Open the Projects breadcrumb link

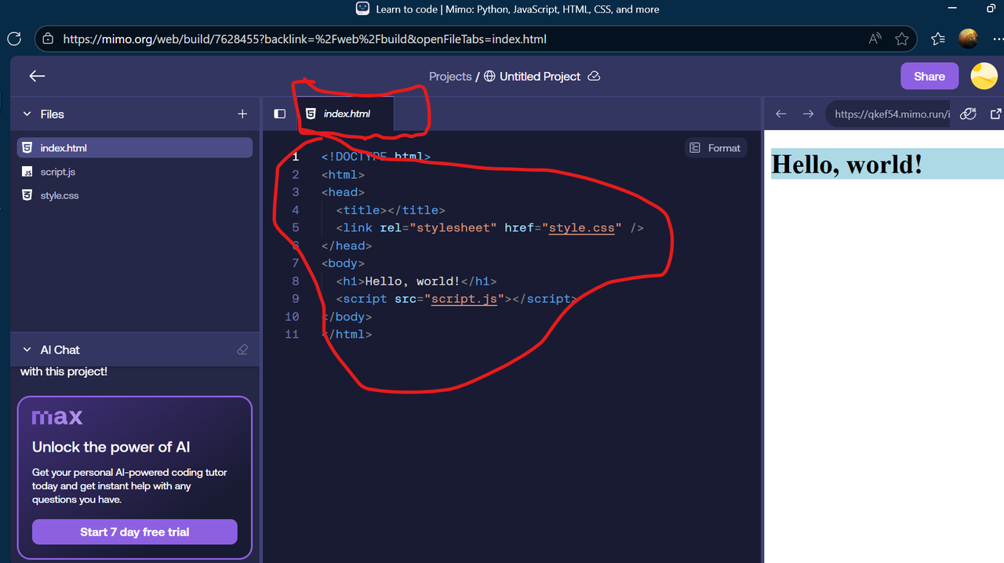pos(450,76)
